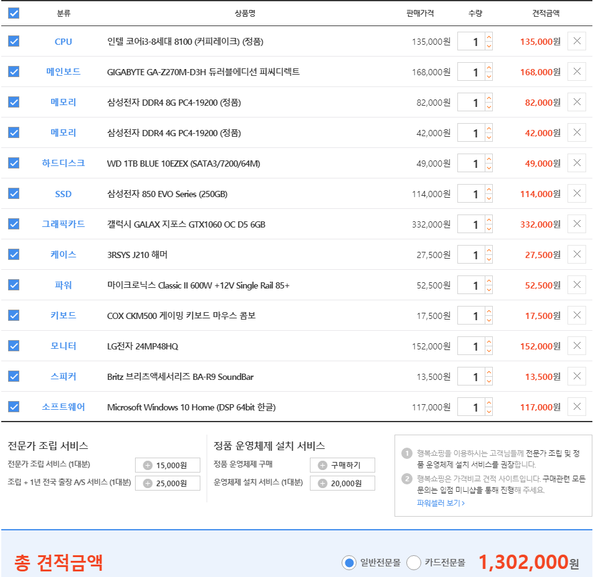Add the 15,000원 전문가 조립 서비스
Screen dimensions: 593x577
(167, 465)
